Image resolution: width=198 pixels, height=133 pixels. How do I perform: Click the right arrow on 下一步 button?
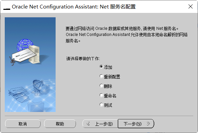[148, 123]
